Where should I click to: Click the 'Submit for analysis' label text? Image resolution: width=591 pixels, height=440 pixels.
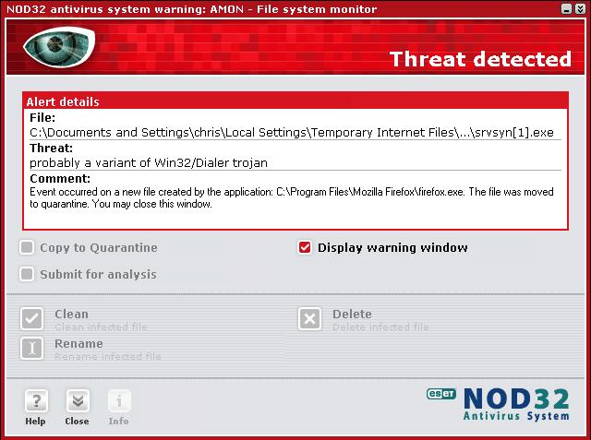click(99, 274)
